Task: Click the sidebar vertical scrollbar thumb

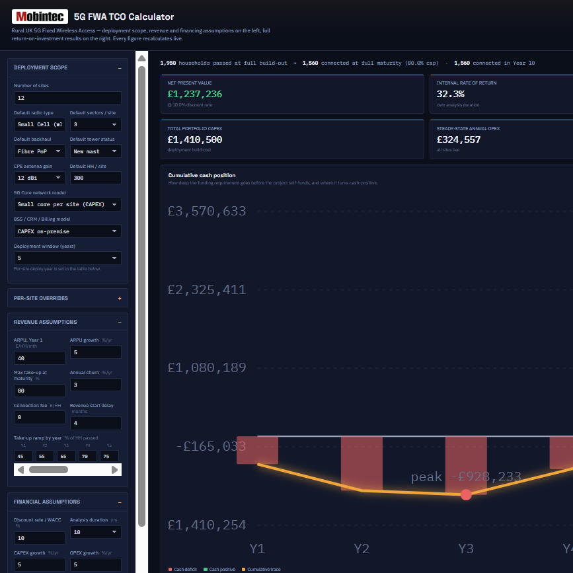Action: 142,296
